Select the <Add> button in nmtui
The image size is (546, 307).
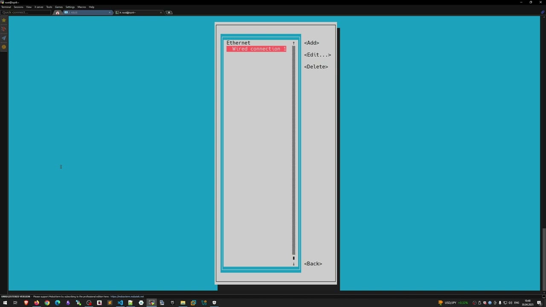pyautogui.click(x=311, y=43)
